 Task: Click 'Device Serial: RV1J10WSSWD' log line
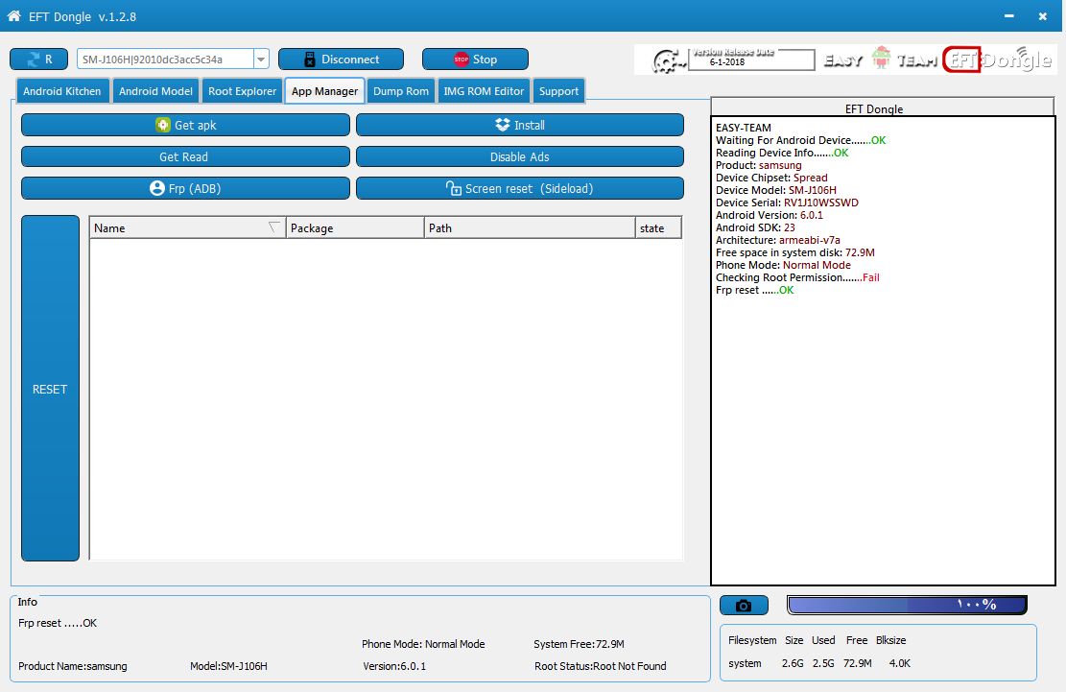tap(787, 203)
